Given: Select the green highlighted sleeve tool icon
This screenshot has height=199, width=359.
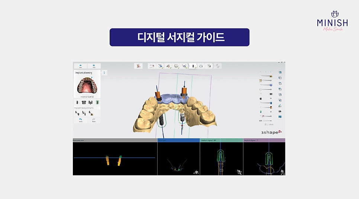Looking at the screenshot, I should click(x=97, y=102).
